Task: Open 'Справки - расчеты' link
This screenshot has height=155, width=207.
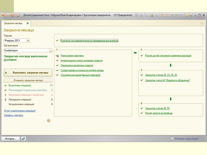Action: [x=14, y=115]
